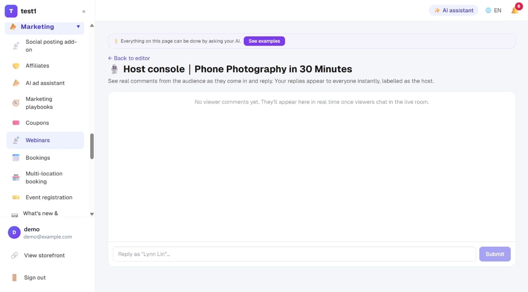Click the Affiliates handshake icon
Image resolution: width=528 pixels, height=292 pixels.
click(x=16, y=66)
